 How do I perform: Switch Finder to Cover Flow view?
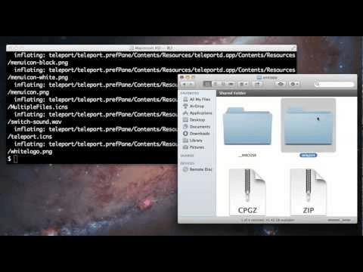point(231,84)
